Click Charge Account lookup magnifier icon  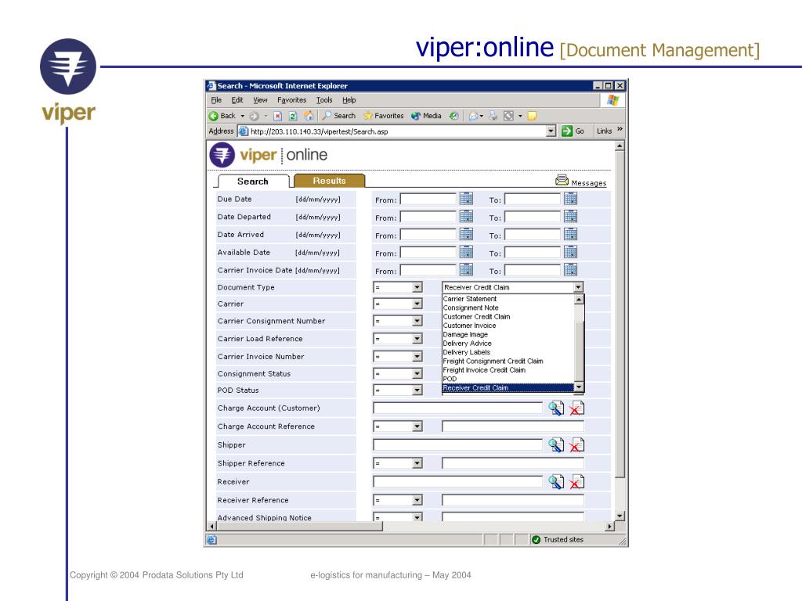556,408
